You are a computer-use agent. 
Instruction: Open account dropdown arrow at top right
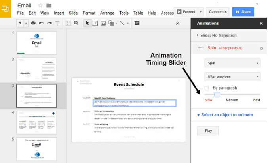point(257,4)
